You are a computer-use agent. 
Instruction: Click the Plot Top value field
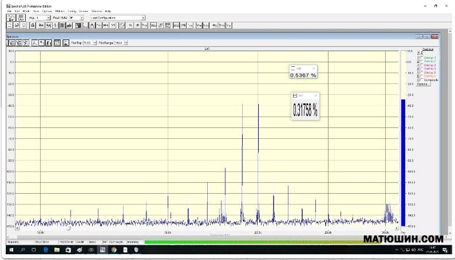(x=86, y=43)
